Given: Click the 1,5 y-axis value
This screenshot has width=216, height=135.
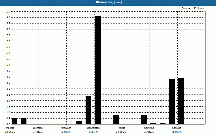Looking at the screenshot, I should pyautogui.click(x=8, y=106).
